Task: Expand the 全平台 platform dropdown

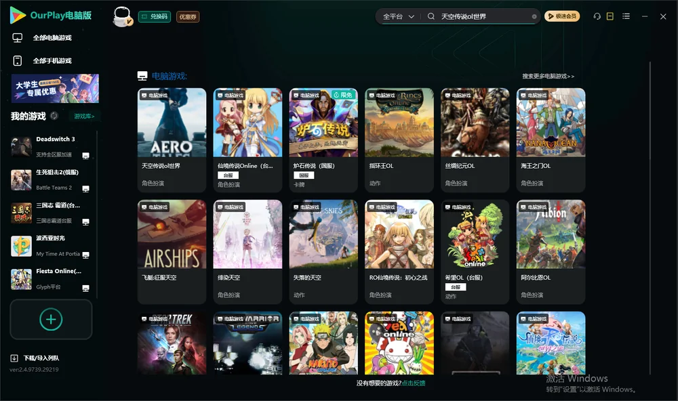Action: (398, 16)
